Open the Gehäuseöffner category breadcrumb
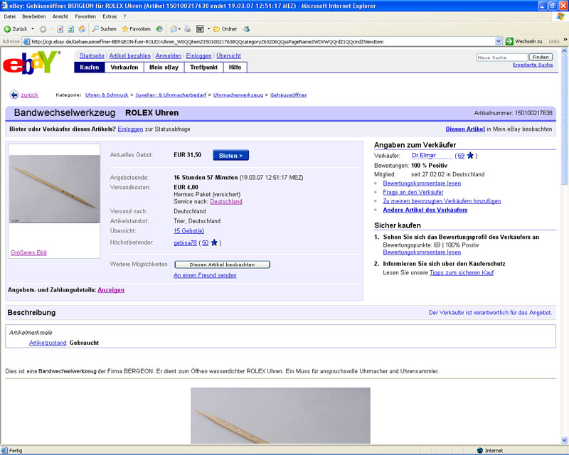The height and width of the screenshot is (455, 569). click(x=289, y=95)
